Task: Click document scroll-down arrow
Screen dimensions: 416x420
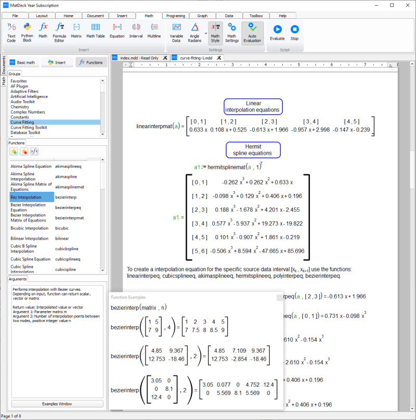Action: [412, 409]
